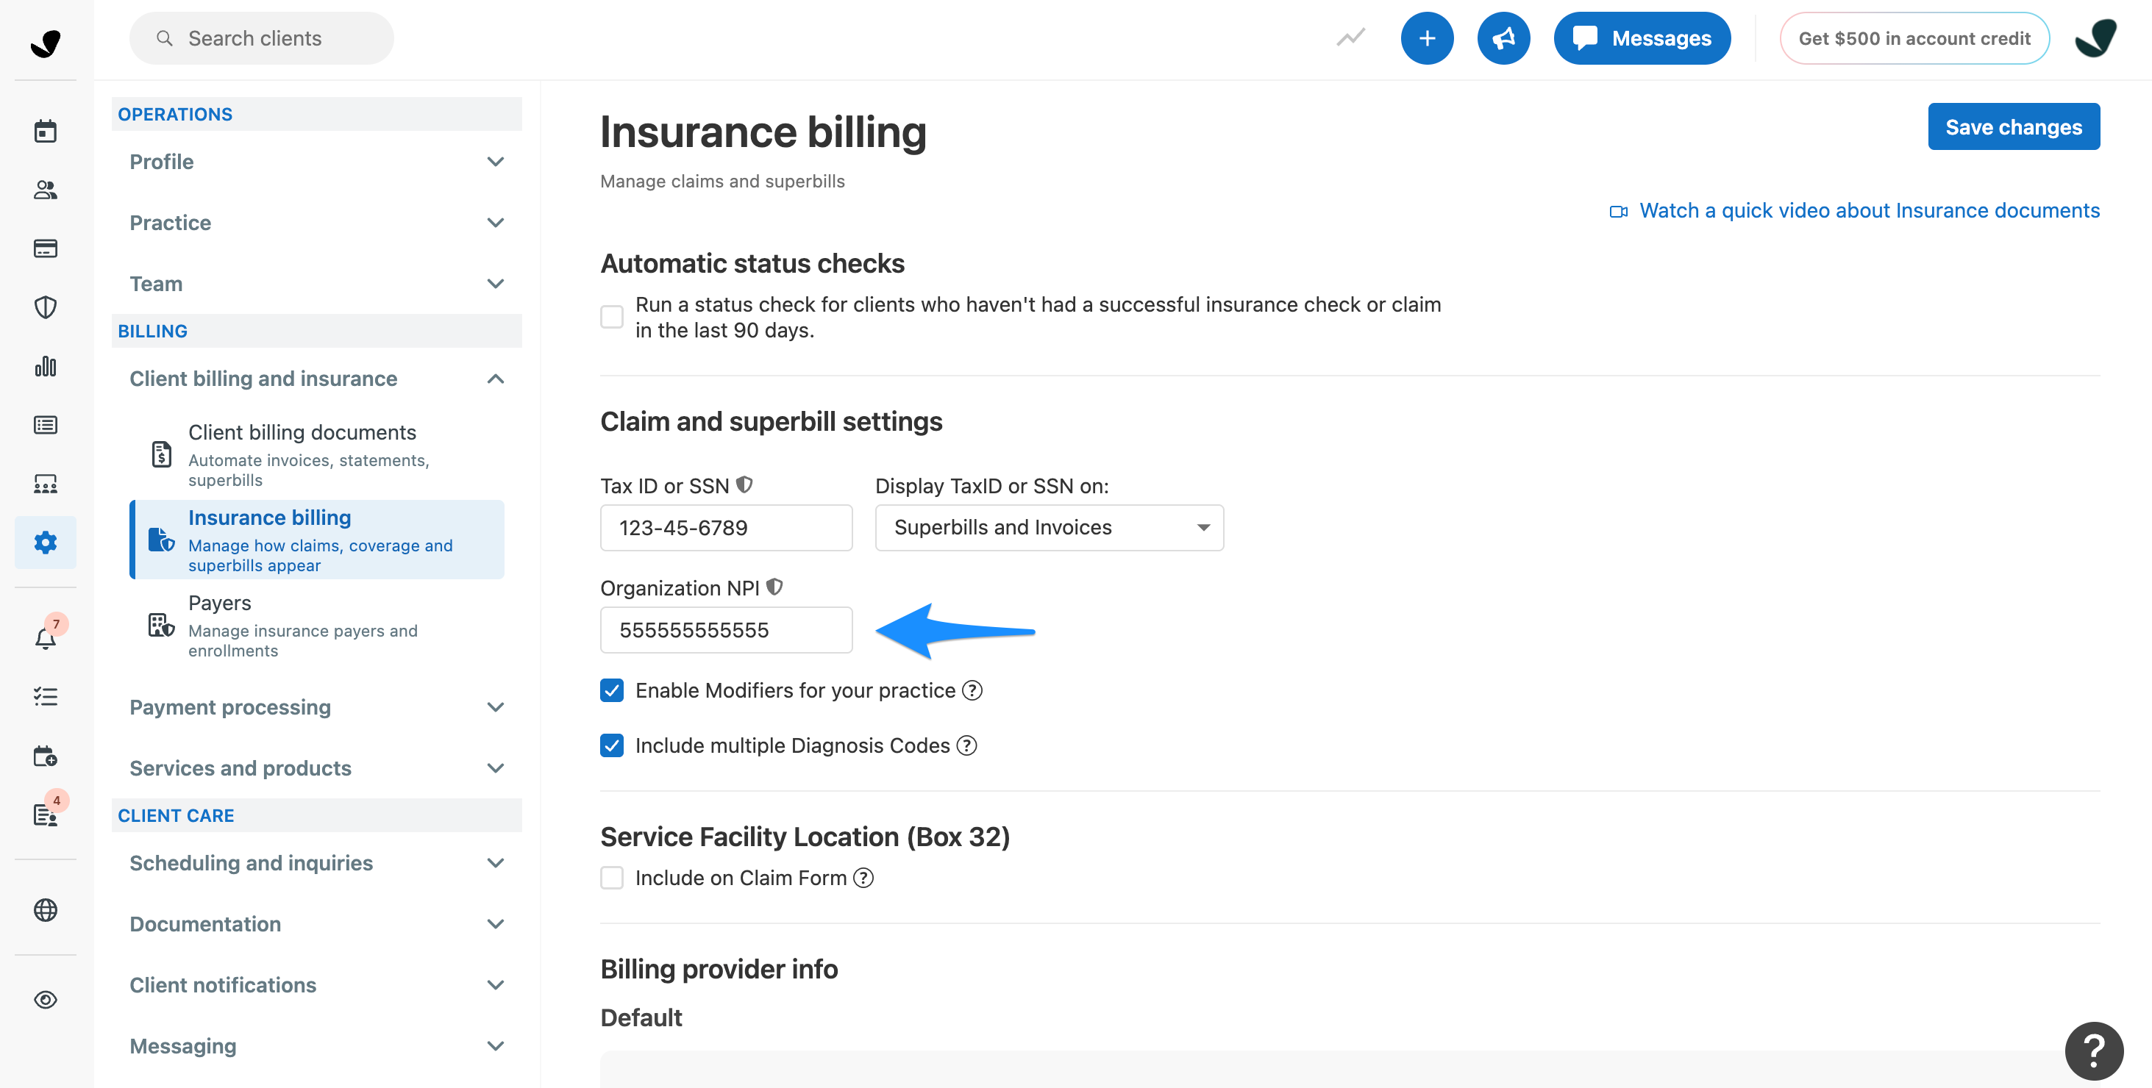The image size is (2152, 1088).
Task: Enable the automatic status check option
Action: 611,316
